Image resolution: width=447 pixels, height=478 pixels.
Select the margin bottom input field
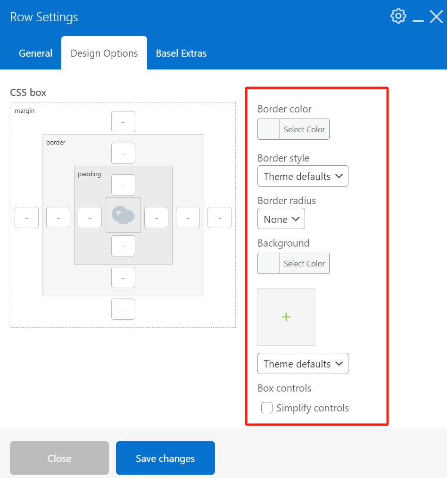pyautogui.click(x=123, y=309)
